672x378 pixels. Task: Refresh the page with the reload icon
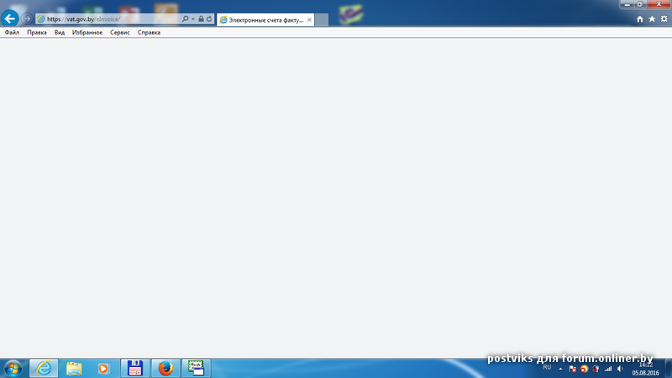coord(209,18)
